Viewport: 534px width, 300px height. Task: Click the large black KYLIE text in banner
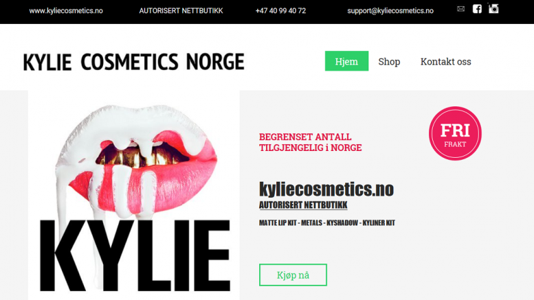(x=135, y=256)
